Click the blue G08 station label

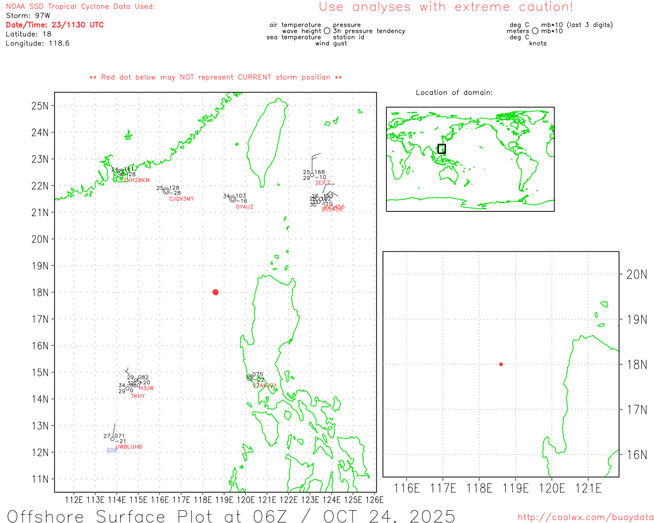pyautogui.click(x=112, y=450)
